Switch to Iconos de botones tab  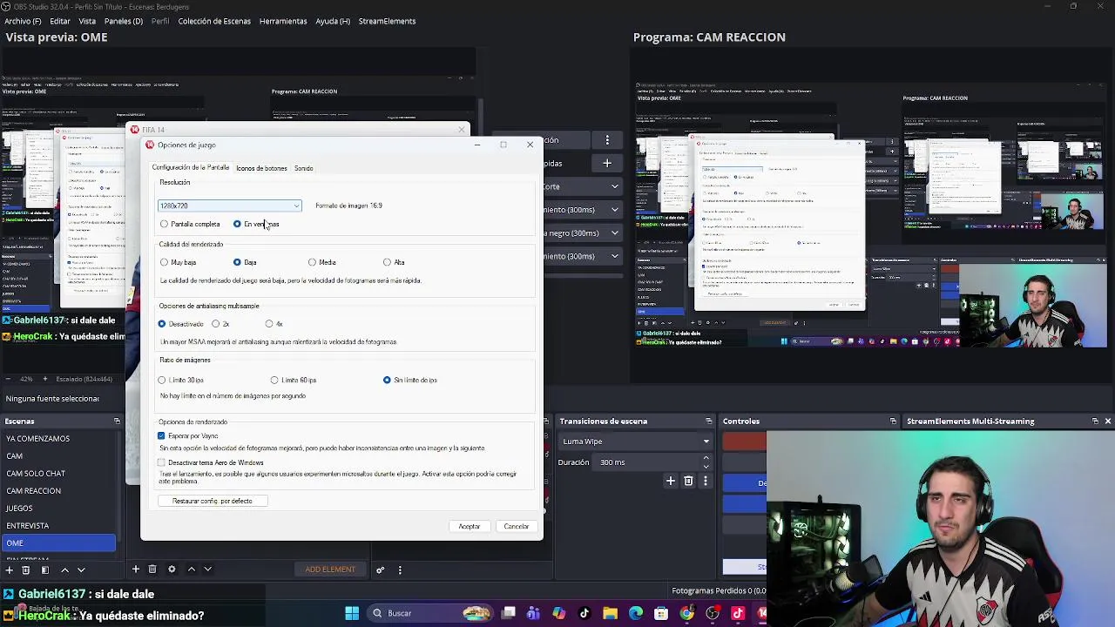[x=261, y=168]
